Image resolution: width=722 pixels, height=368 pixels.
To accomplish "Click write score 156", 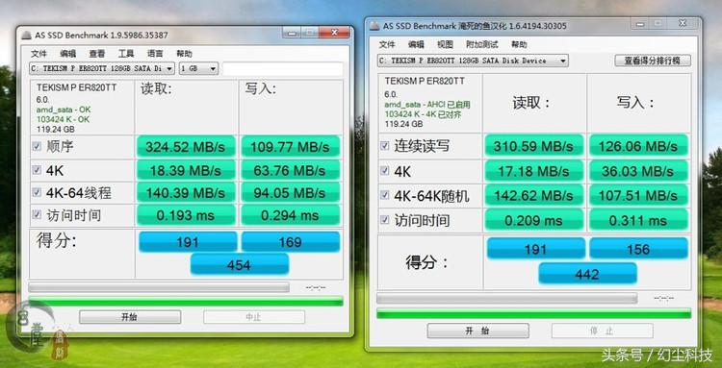I will tap(638, 249).
